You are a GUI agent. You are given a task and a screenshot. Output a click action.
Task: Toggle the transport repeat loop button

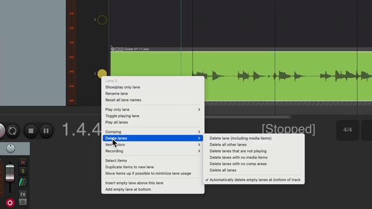point(12,131)
